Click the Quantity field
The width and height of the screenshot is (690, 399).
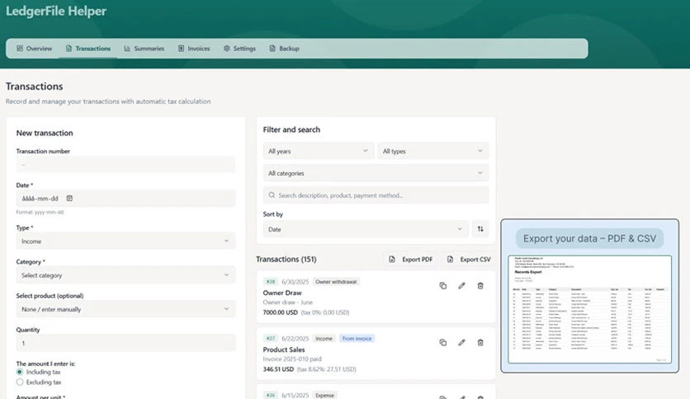tap(125, 343)
